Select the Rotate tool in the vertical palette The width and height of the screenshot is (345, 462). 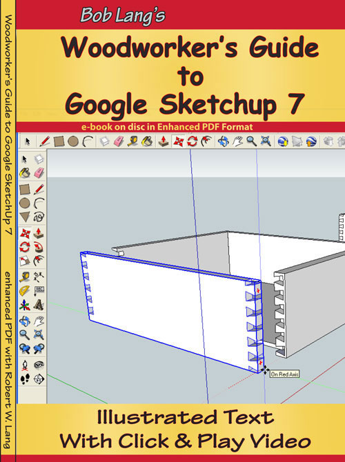pyautogui.click(x=25, y=247)
